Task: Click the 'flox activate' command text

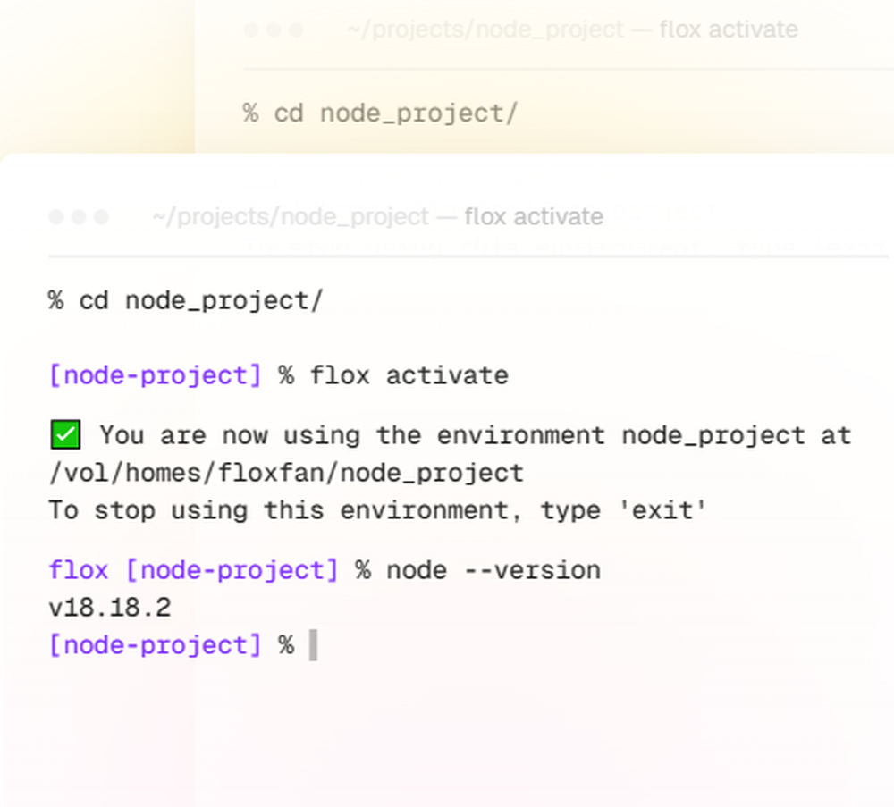Action: (409, 375)
